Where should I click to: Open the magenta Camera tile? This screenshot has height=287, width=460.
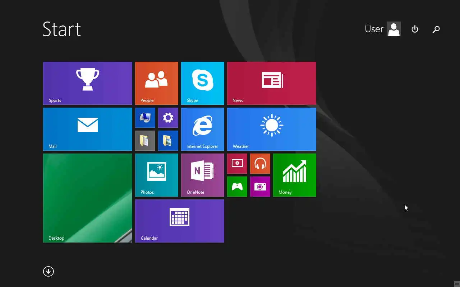click(x=260, y=187)
